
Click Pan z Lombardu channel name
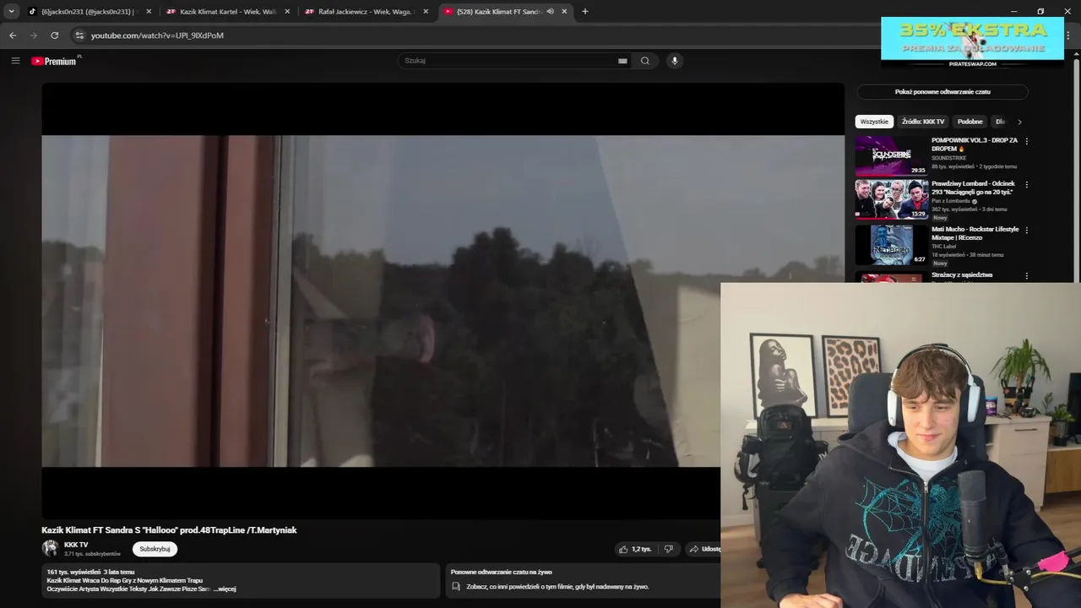pos(950,201)
